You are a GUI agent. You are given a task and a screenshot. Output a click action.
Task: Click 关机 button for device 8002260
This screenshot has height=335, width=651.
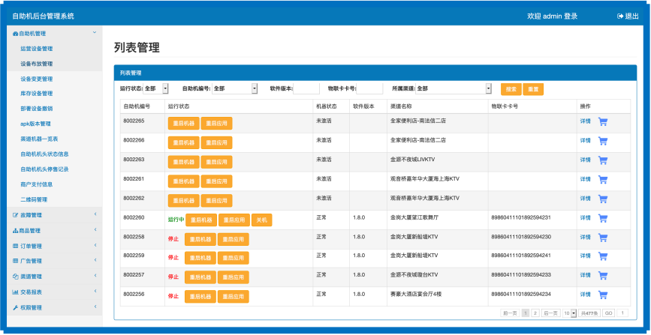tap(261, 220)
